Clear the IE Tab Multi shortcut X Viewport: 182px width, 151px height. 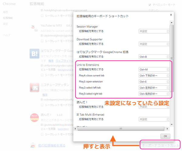[168, 119]
